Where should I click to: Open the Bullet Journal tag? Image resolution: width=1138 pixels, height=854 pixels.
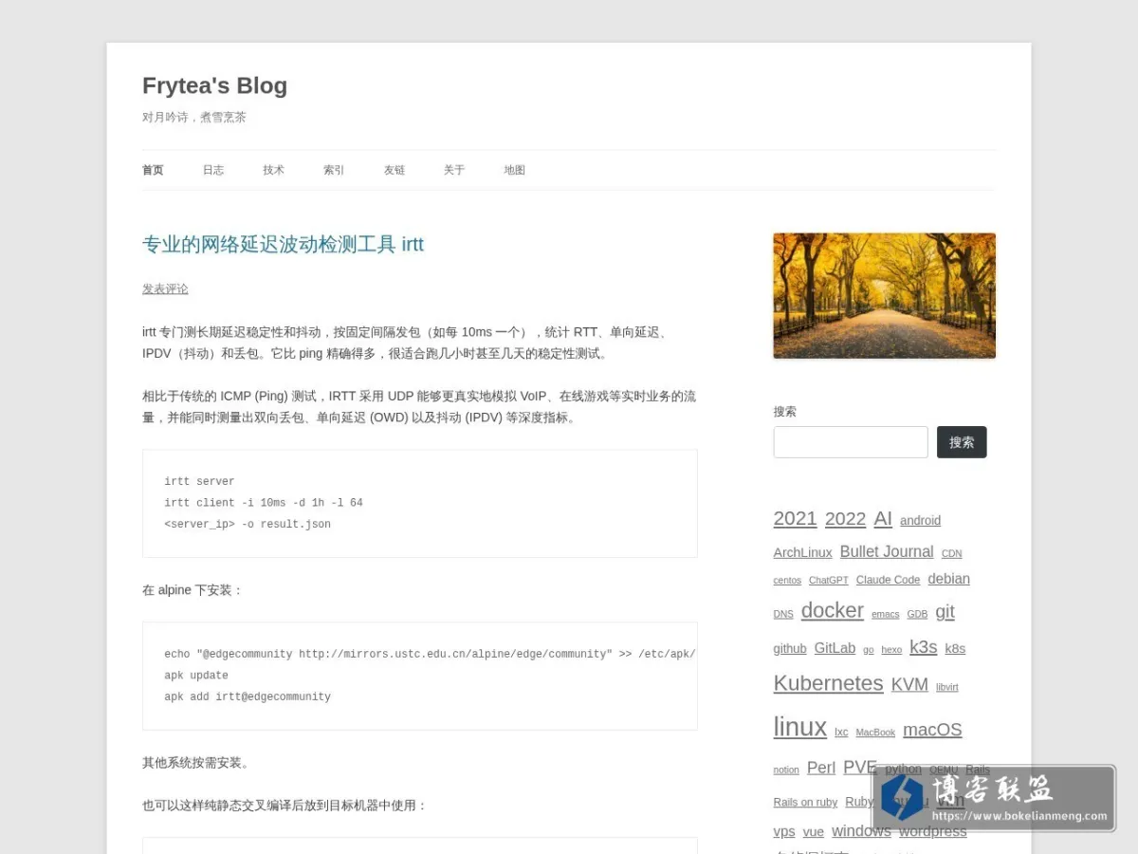[x=887, y=551]
